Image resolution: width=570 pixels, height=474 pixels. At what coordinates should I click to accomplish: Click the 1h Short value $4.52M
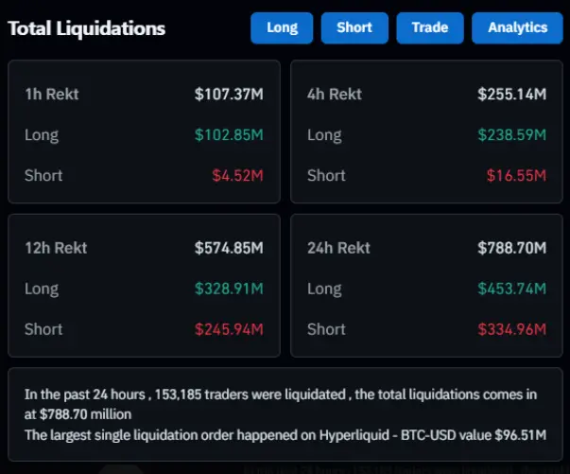tap(237, 175)
